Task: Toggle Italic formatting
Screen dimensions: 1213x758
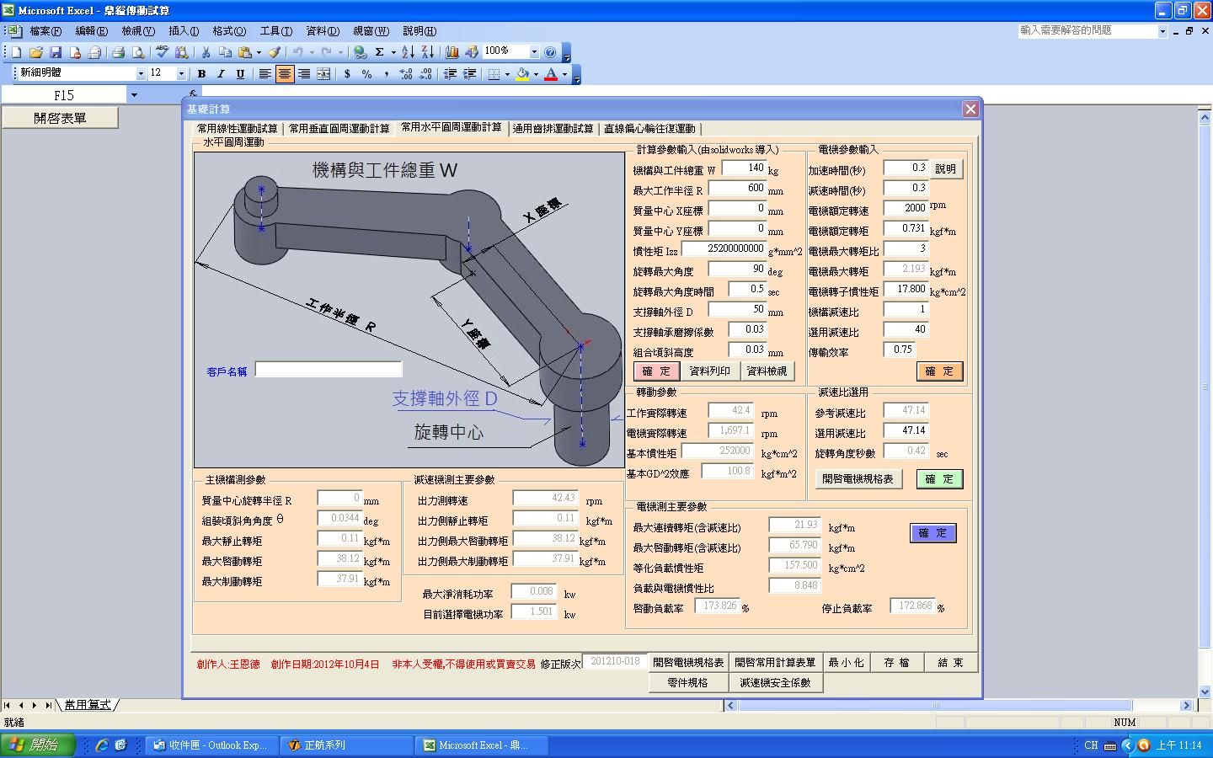Action: click(x=221, y=74)
